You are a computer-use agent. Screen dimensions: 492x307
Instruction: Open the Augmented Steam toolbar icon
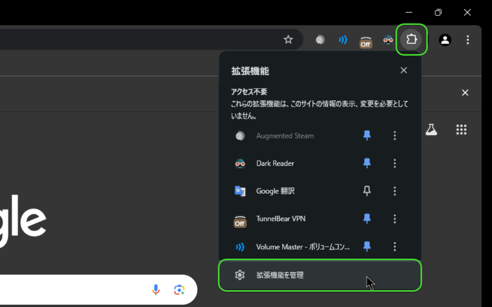pyautogui.click(x=320, y=40)
